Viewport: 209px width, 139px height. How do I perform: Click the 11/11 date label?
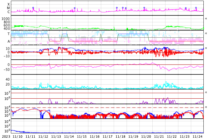30,136
